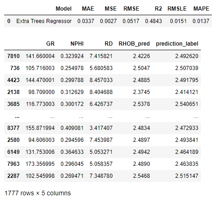Click the MAPE column header

tap(201, 9)
